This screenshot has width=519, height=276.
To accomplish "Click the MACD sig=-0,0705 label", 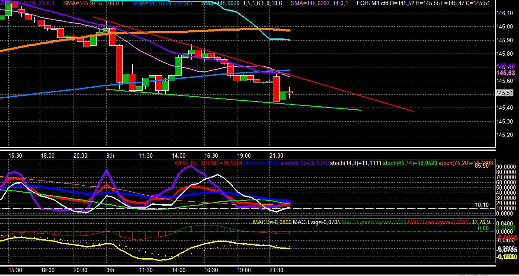I will click(316, 222).
